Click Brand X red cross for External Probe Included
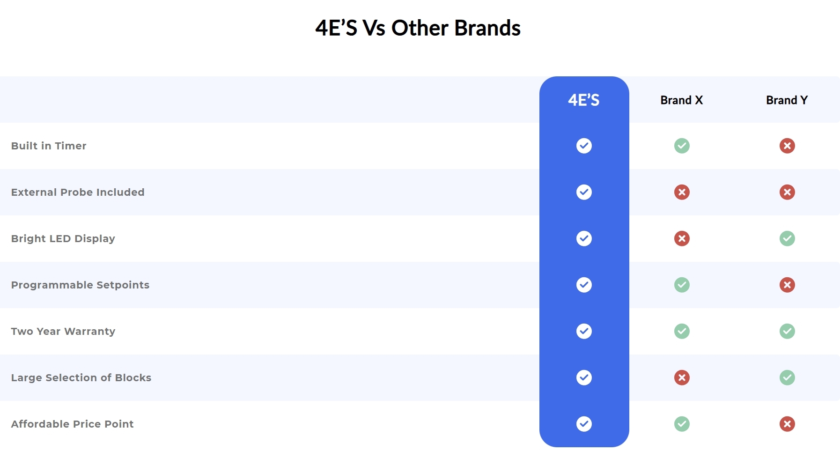This screenshot has height=451, width=840. click(682, 192)
